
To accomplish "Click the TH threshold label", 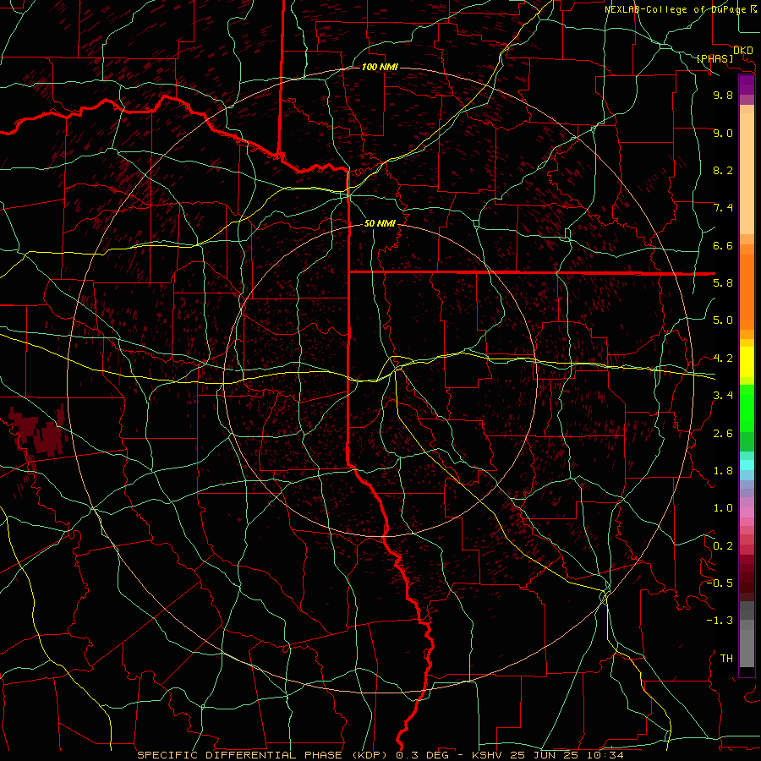I will [726, 659].
